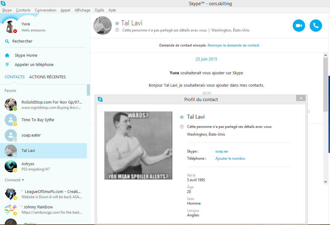Click the Skype Home house icon

point(7,55)
